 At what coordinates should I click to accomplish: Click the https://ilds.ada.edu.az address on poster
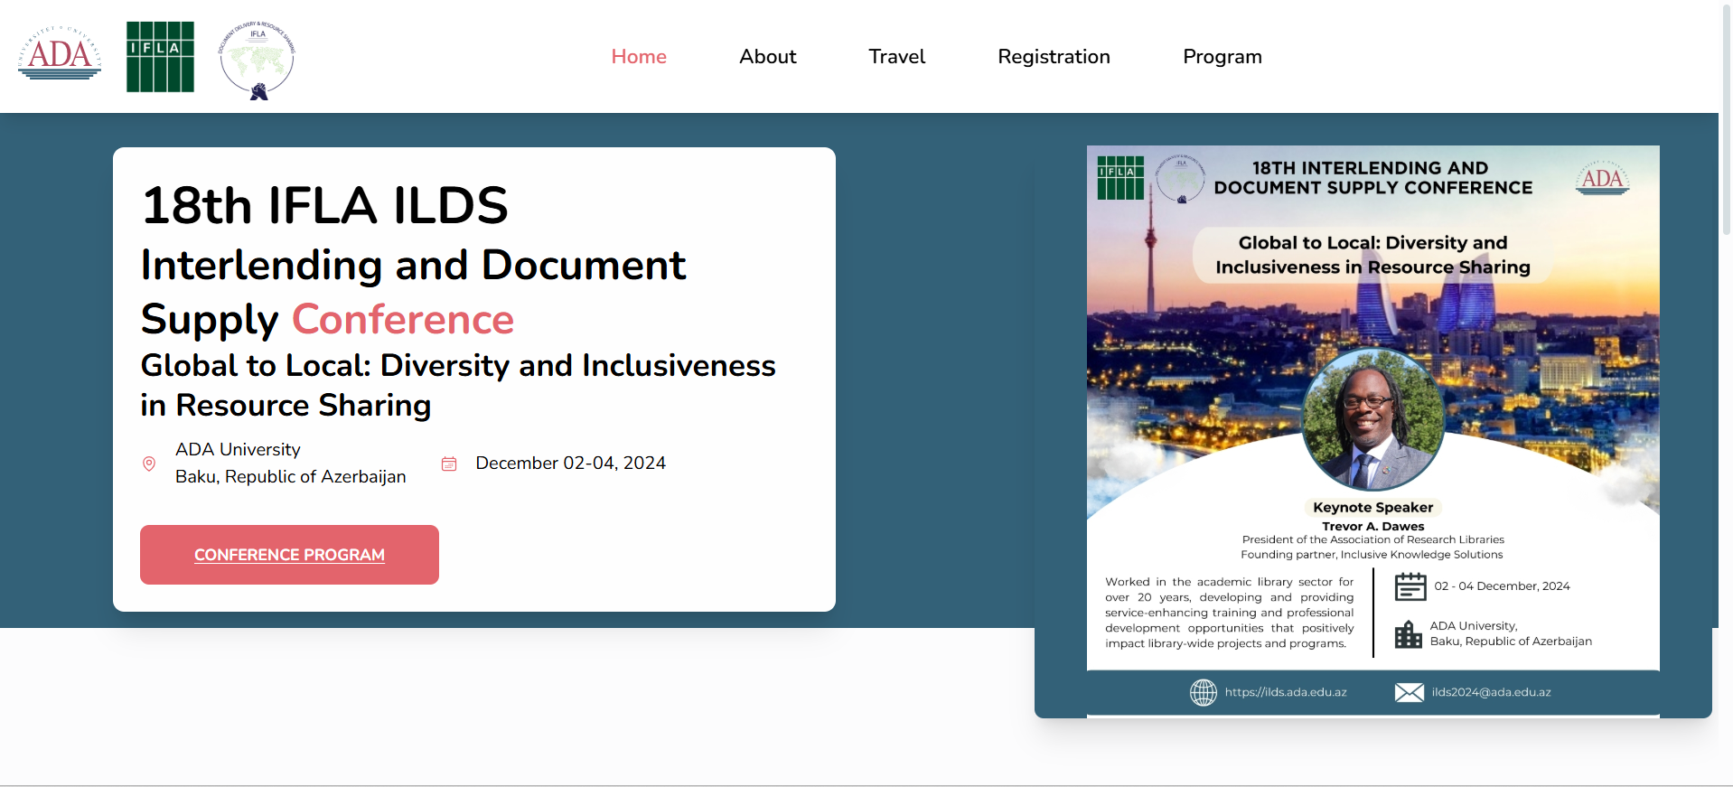pyautogui.click(x=1286, y=692)
